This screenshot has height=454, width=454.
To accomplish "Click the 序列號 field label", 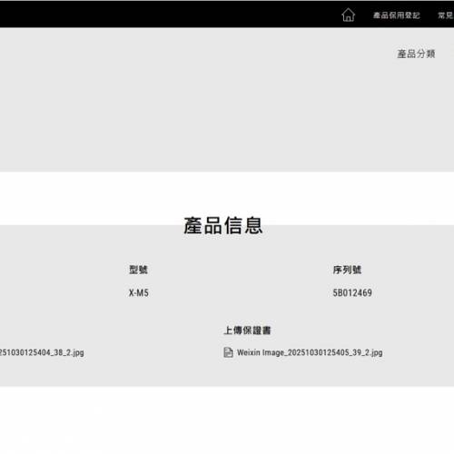I will pyautogui.click(x=347, y=270).
